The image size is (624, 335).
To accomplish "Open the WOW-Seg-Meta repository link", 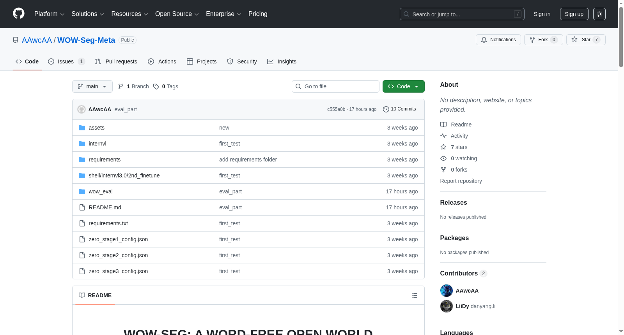I will 86,40.
